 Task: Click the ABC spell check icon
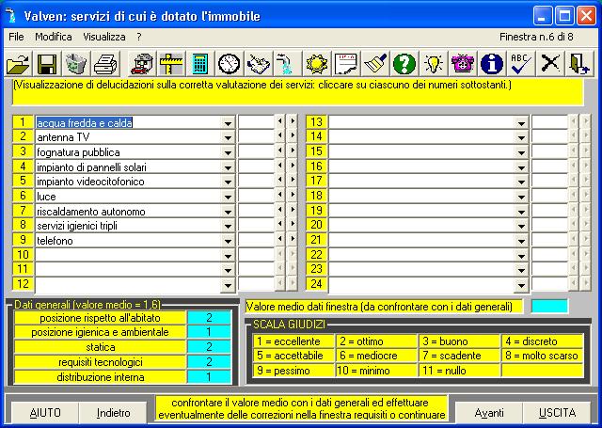520,64
